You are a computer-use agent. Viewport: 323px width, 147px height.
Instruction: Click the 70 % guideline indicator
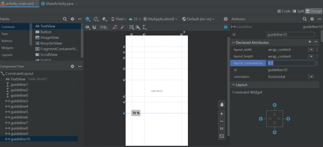(136, 113)
